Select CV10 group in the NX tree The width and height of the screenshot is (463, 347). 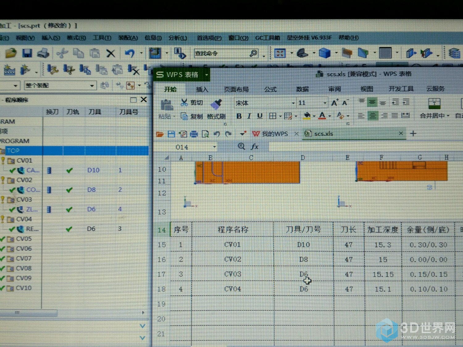(24, 288)
